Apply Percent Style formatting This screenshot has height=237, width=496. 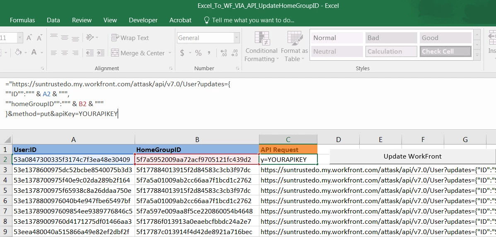point(198,53)
